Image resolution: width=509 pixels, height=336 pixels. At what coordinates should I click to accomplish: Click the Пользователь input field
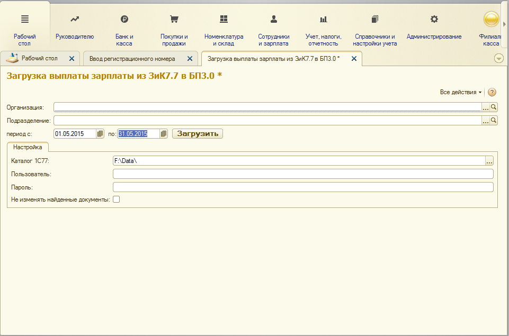click(303, 174)
